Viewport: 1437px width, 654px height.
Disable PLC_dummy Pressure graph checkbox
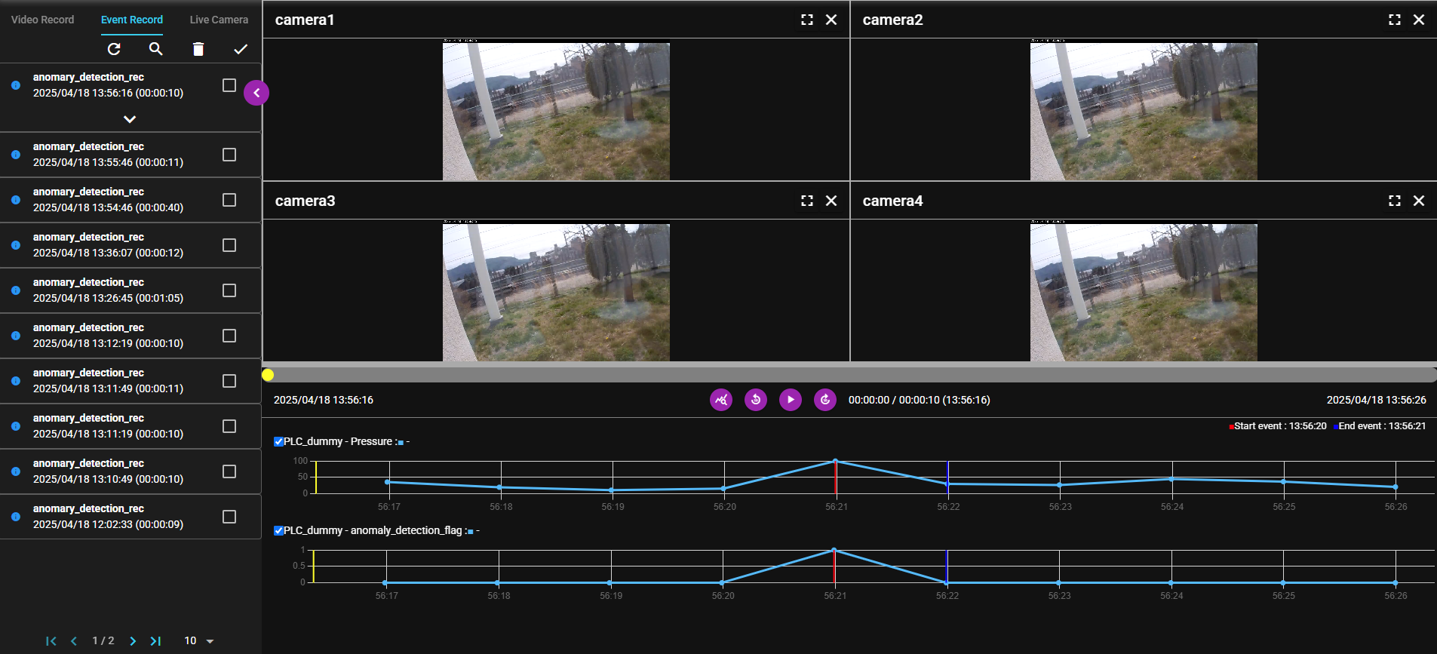click(x=278, y=441)
